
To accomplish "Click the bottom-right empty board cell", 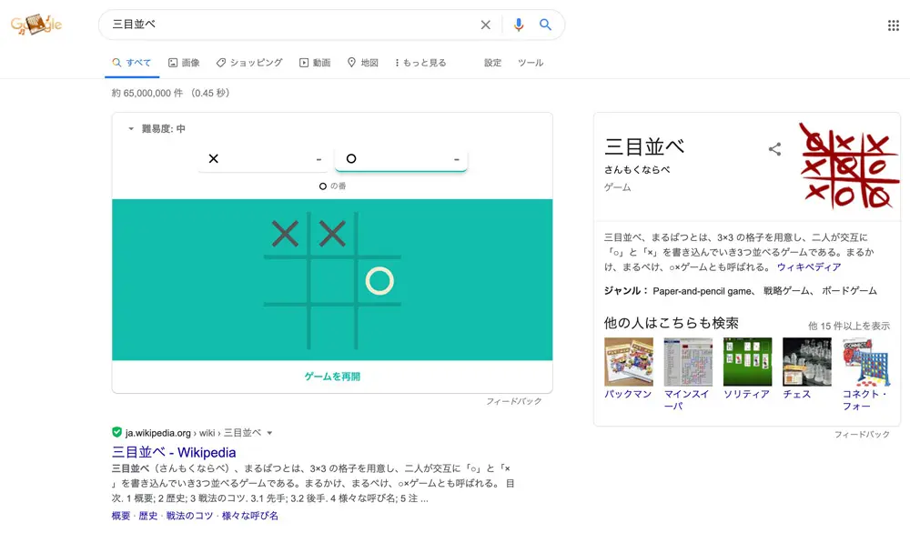I will [x=379, y=327].
